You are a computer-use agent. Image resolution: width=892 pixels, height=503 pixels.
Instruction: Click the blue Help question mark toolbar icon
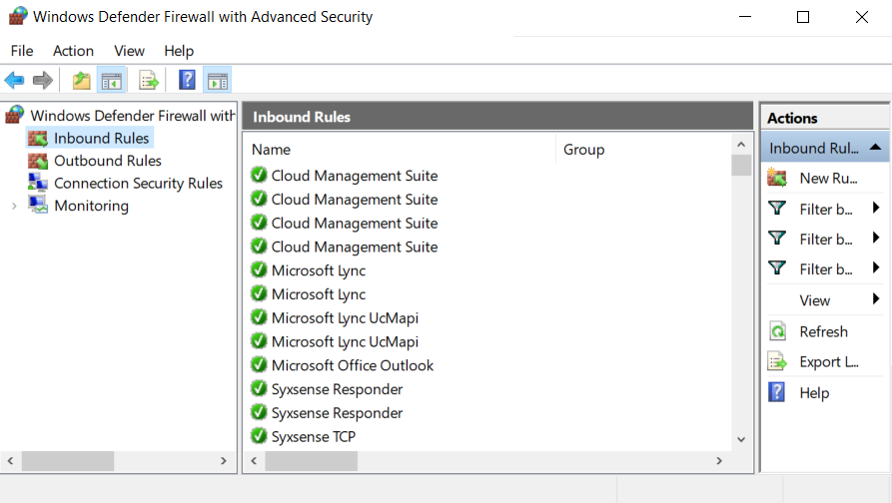pyautogui.click(x=187, y=80)
